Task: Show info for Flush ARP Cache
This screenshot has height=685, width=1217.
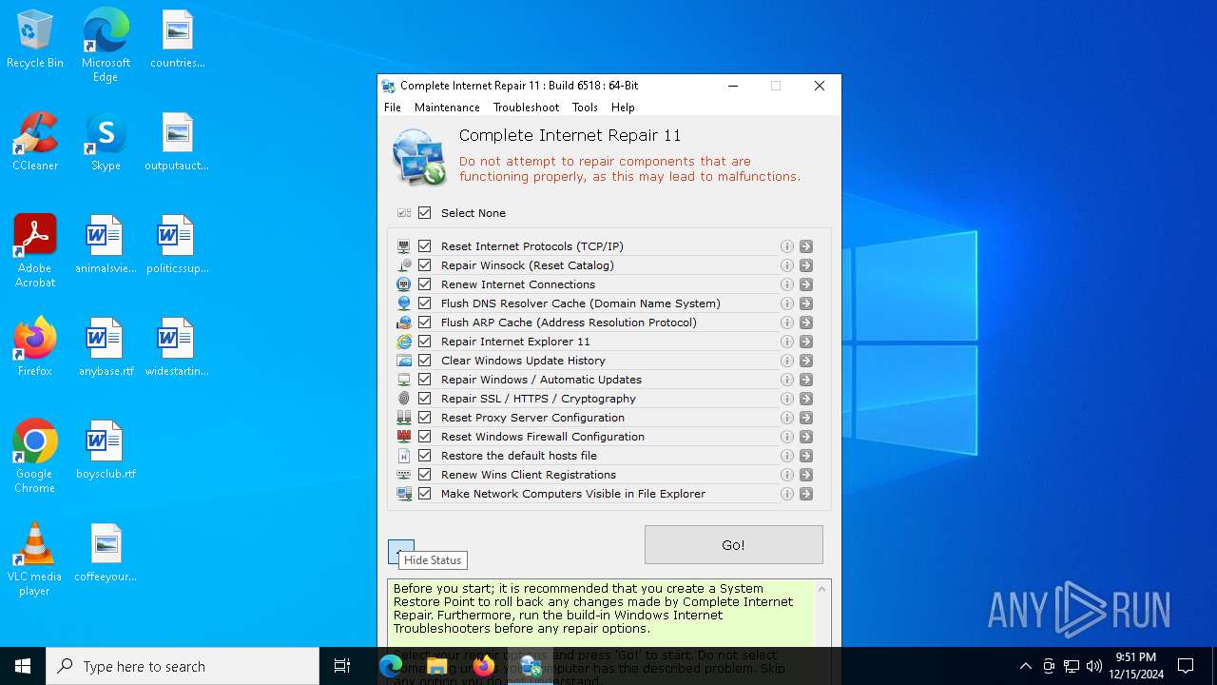Action: coord(786,323)
